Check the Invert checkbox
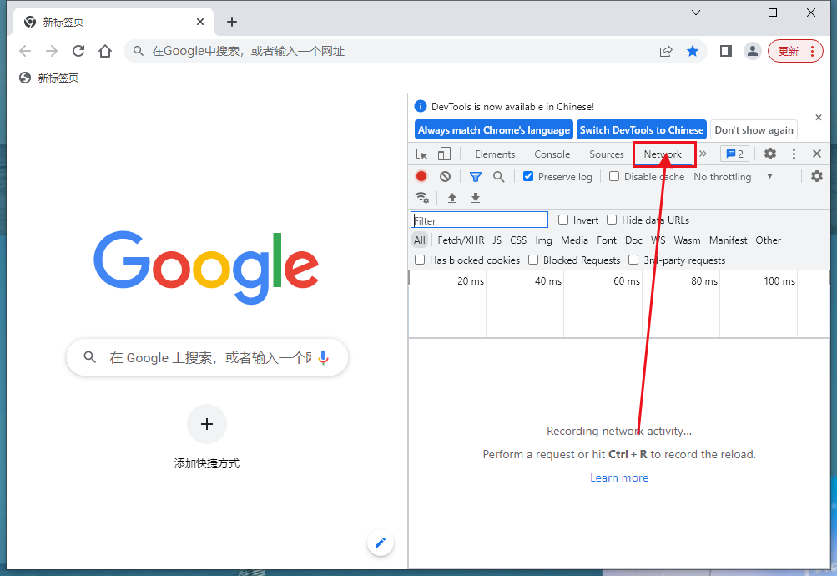The width and height of the screenshot is (837, 576). coord(563,220)
